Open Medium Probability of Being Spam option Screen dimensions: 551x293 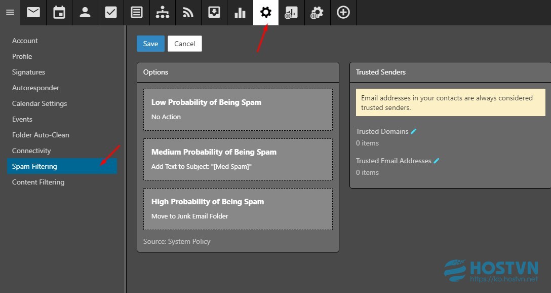[x=238, y=159]
